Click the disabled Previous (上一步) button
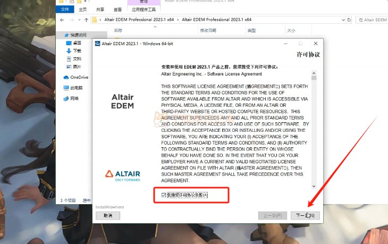This screenshot has height=244, width=388. 273,215
